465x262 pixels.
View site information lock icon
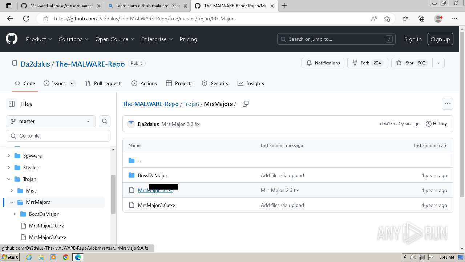coord(45,19)
